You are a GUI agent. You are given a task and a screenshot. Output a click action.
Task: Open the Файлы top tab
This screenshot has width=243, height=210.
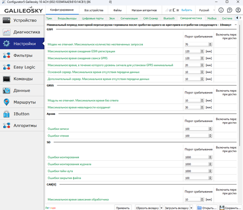pyautogui.click(x=118, y=11)
